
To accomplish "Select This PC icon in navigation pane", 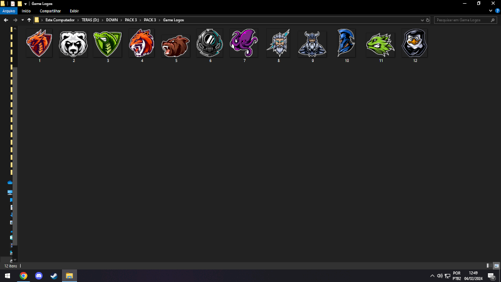I will [10, 192].
